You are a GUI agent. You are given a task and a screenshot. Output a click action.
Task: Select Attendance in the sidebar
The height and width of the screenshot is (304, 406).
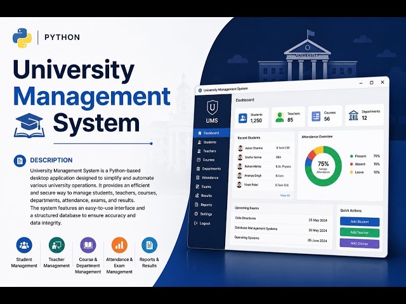click(x=207, y=177)
